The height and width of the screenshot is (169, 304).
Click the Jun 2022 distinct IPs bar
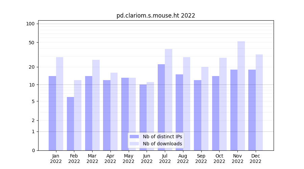coord(143,117)
